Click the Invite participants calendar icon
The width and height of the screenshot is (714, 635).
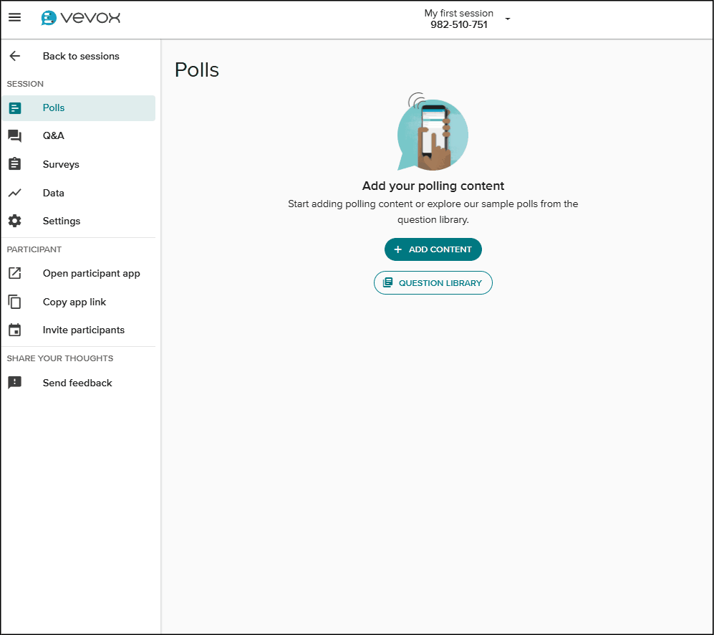(x=14, y=330)
